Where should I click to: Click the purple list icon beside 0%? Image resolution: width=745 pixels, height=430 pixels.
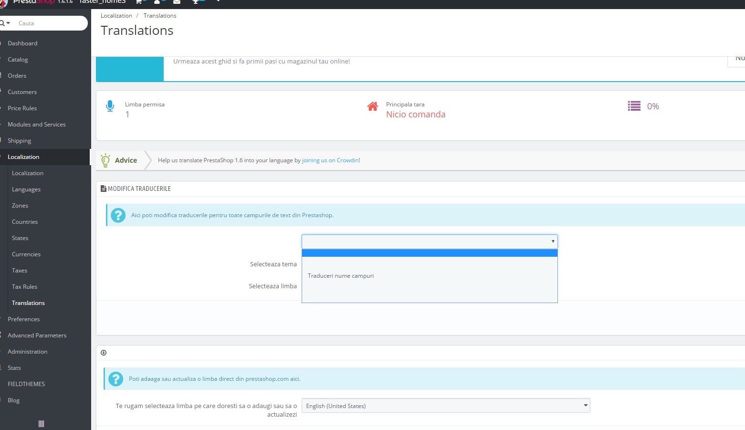(634, 106)
